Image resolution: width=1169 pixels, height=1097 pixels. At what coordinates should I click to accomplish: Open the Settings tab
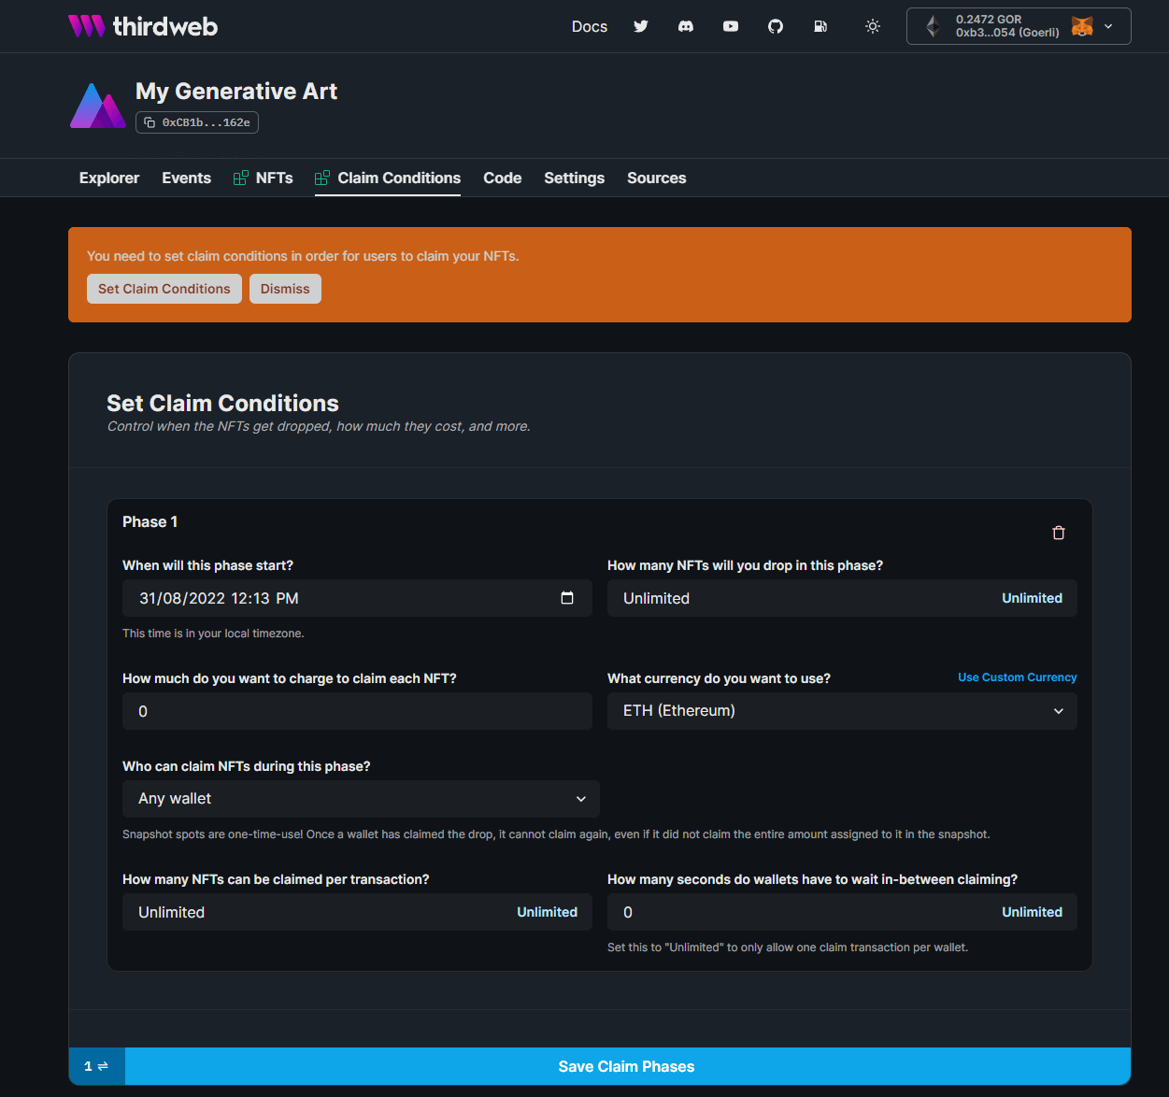point(575,178)
